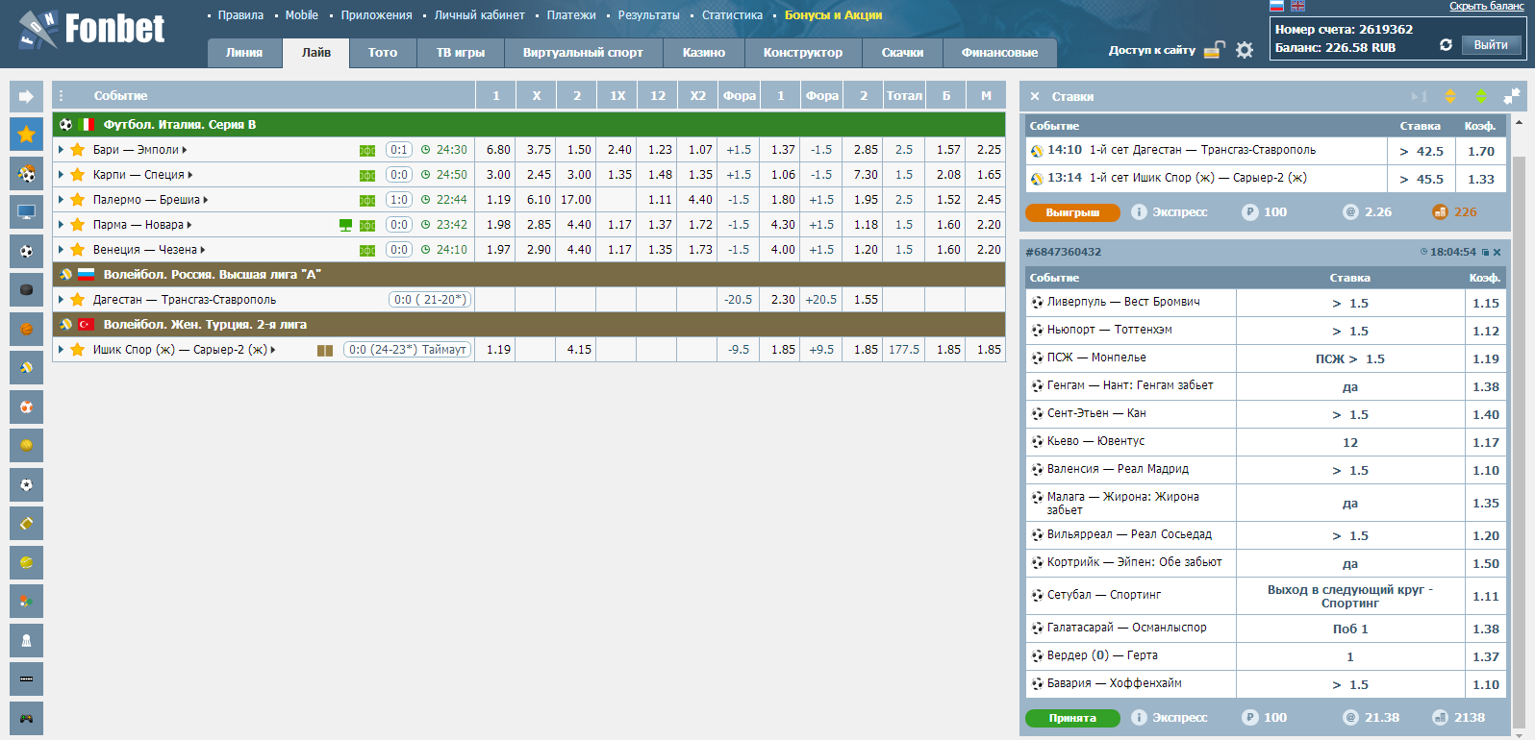
Task: Open the tennis ball sport filter
Action: (26, 562)
